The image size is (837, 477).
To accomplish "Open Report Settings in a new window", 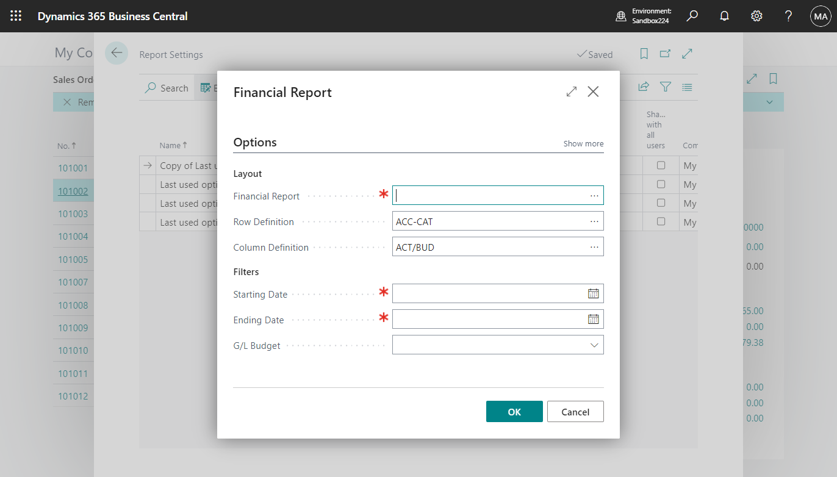I will pos(665,54).
